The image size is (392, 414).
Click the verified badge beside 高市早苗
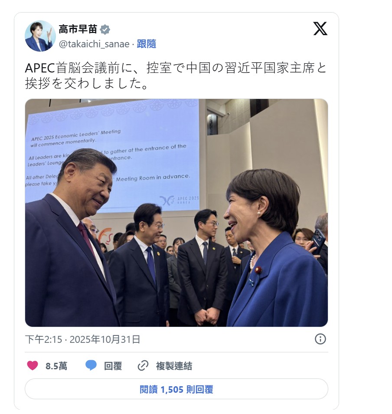tap(105, 30)
